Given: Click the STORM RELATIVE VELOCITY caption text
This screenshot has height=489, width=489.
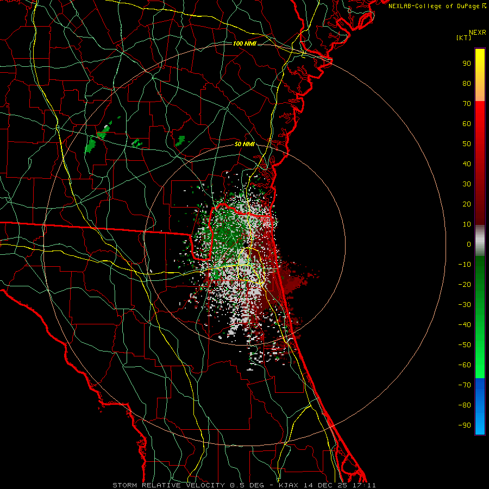Looking at the screenshot, I should coord(168,485).
